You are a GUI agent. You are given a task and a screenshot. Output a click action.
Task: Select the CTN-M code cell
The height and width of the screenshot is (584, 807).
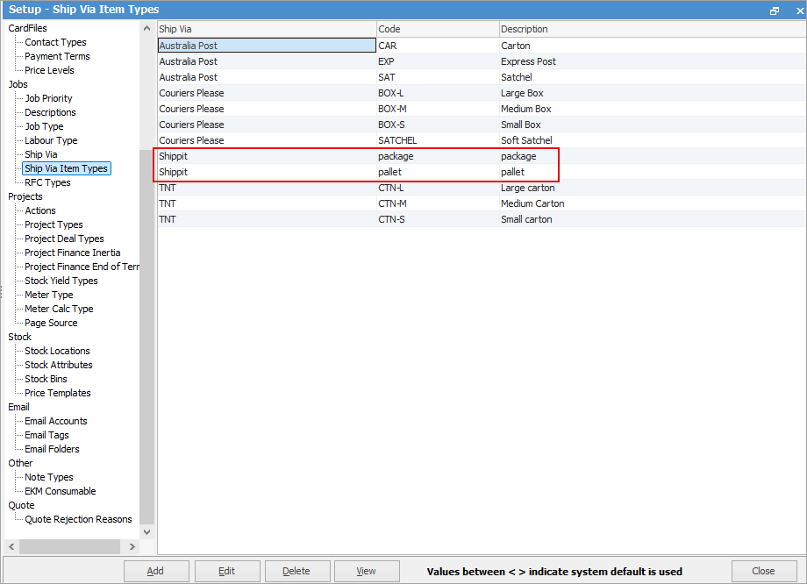point(438,203)
